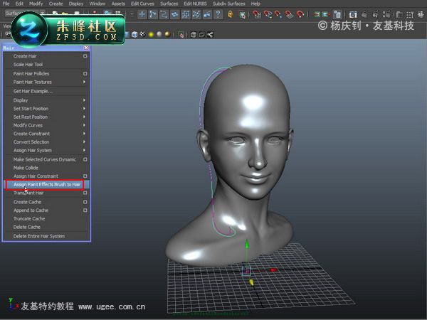Expand the Display submenu in Hair menu
This screenshot has height=320, width=427.
(84, 100)
